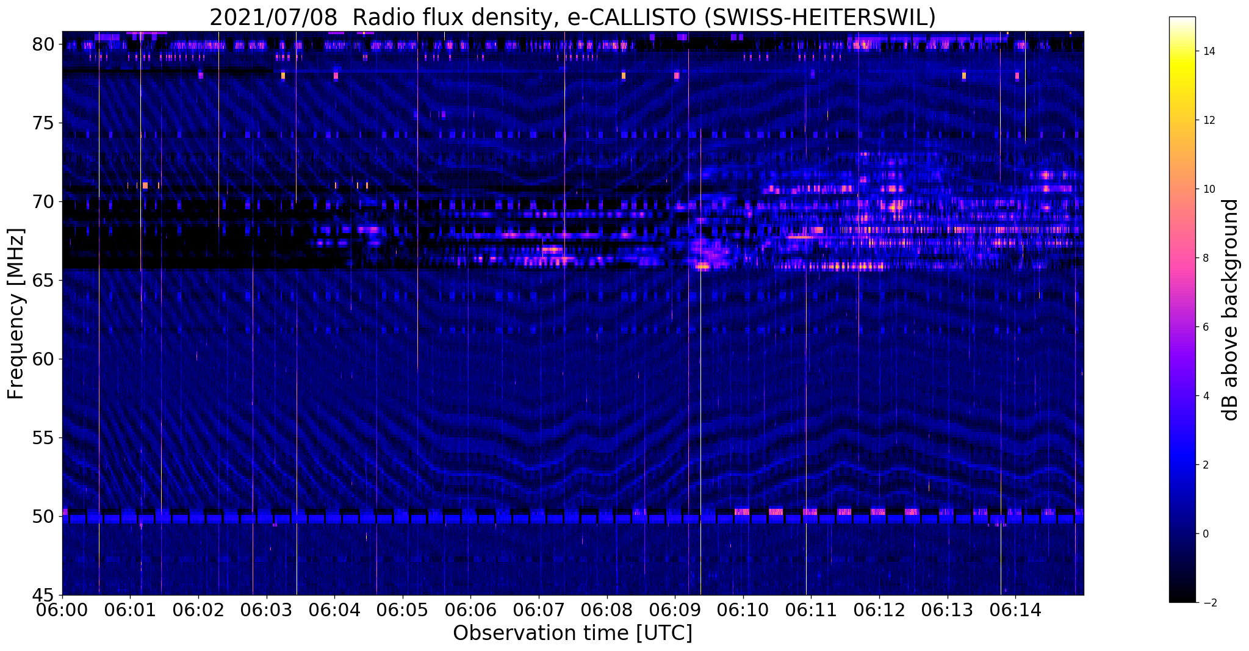Click the 75 MHz frequency tick label

[43, 123]
